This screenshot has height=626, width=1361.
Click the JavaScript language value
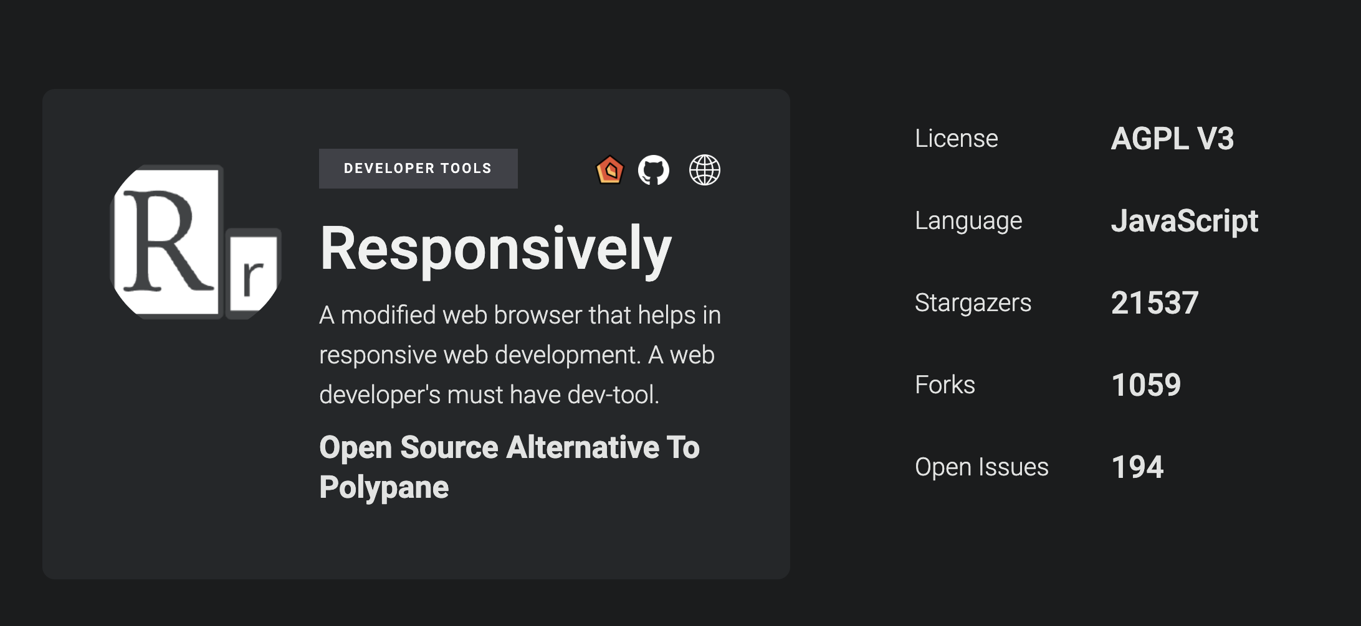[1184, 220]
